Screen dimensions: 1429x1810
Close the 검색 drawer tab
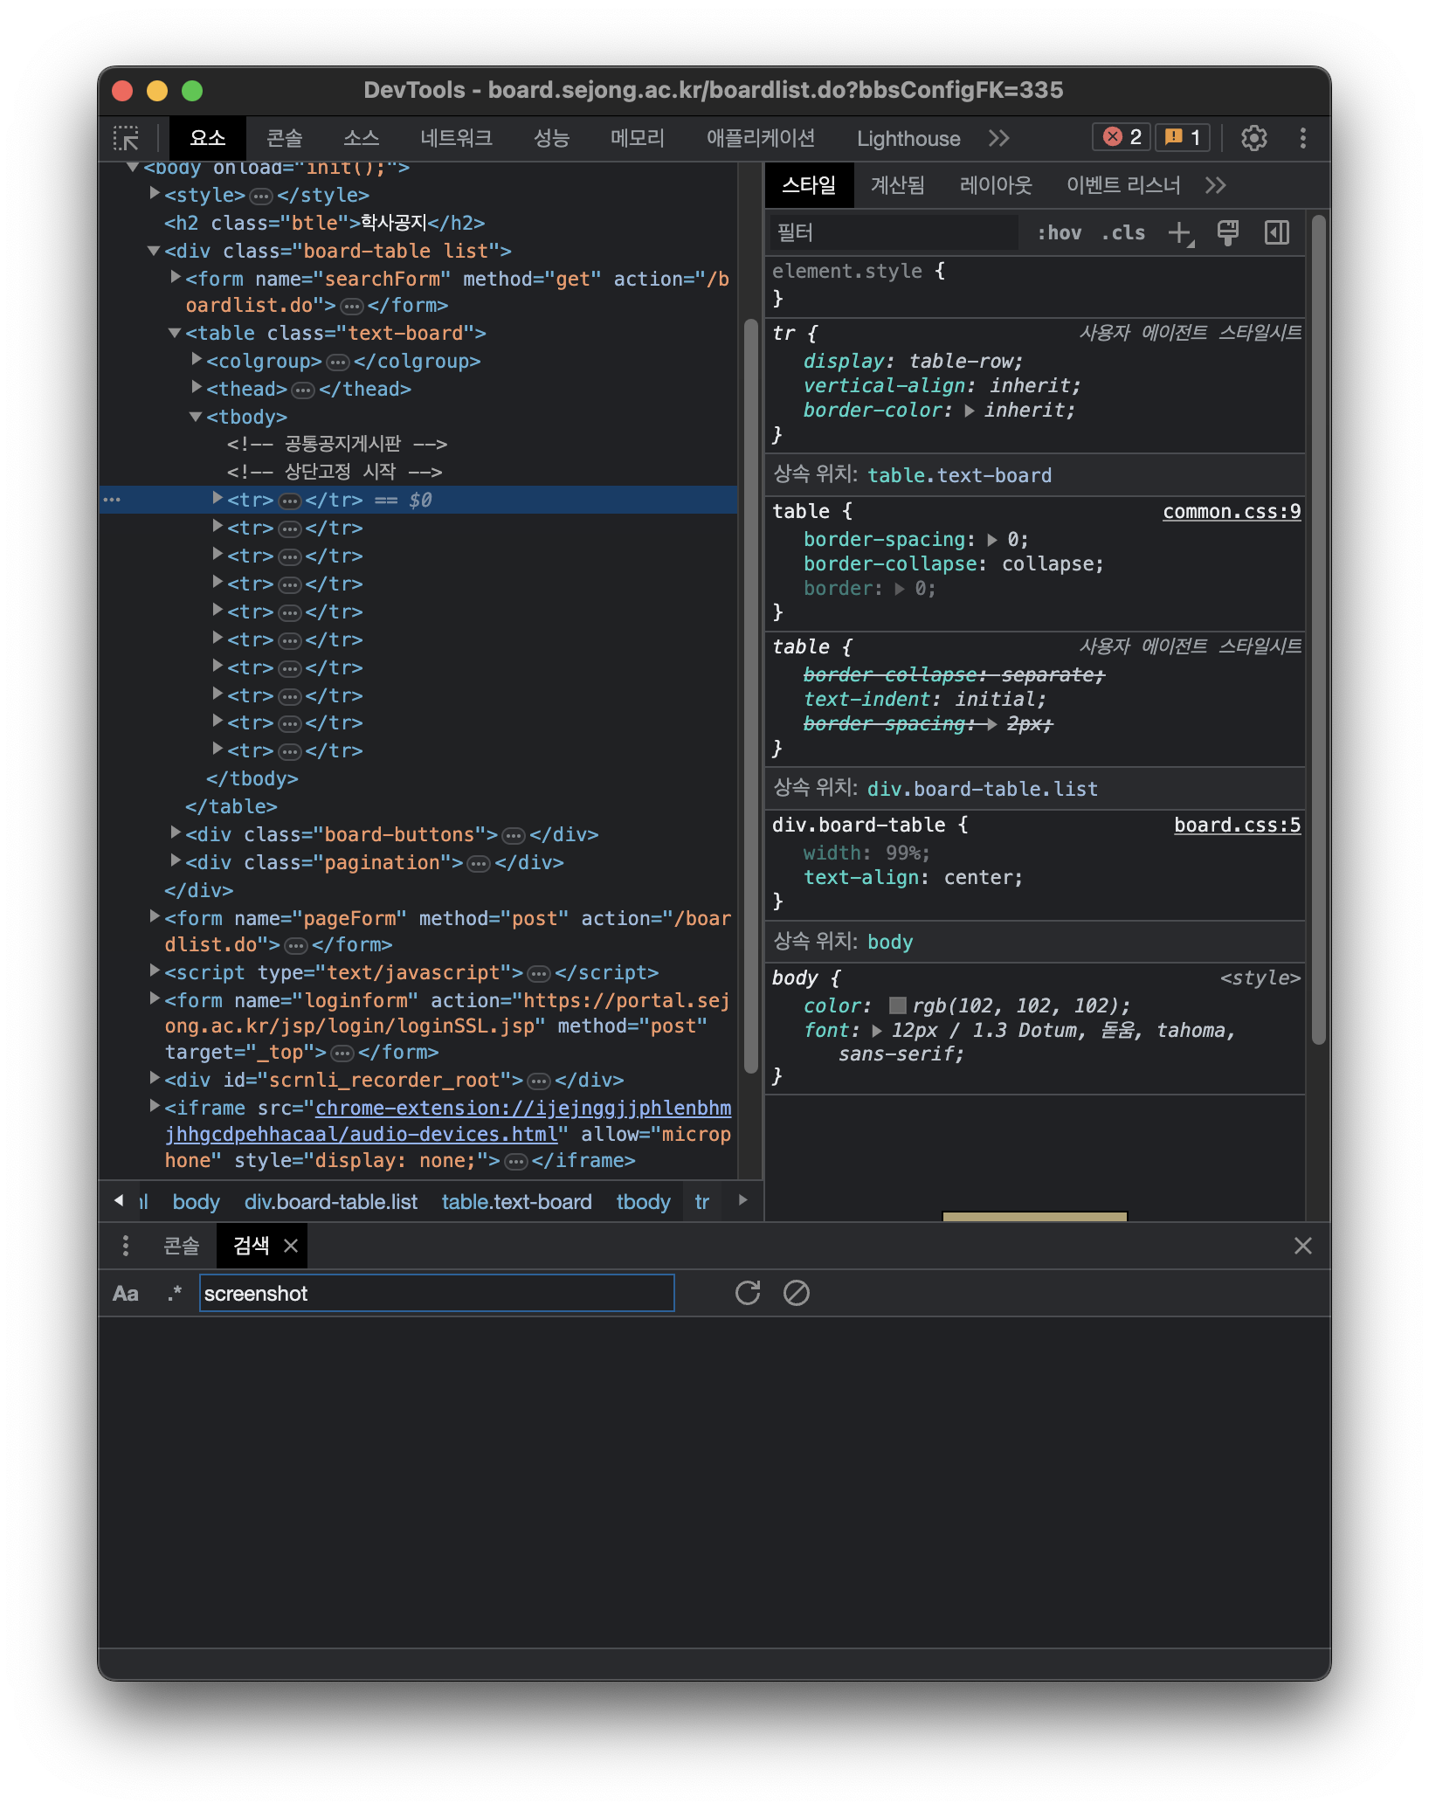[x=291, y=1246]
